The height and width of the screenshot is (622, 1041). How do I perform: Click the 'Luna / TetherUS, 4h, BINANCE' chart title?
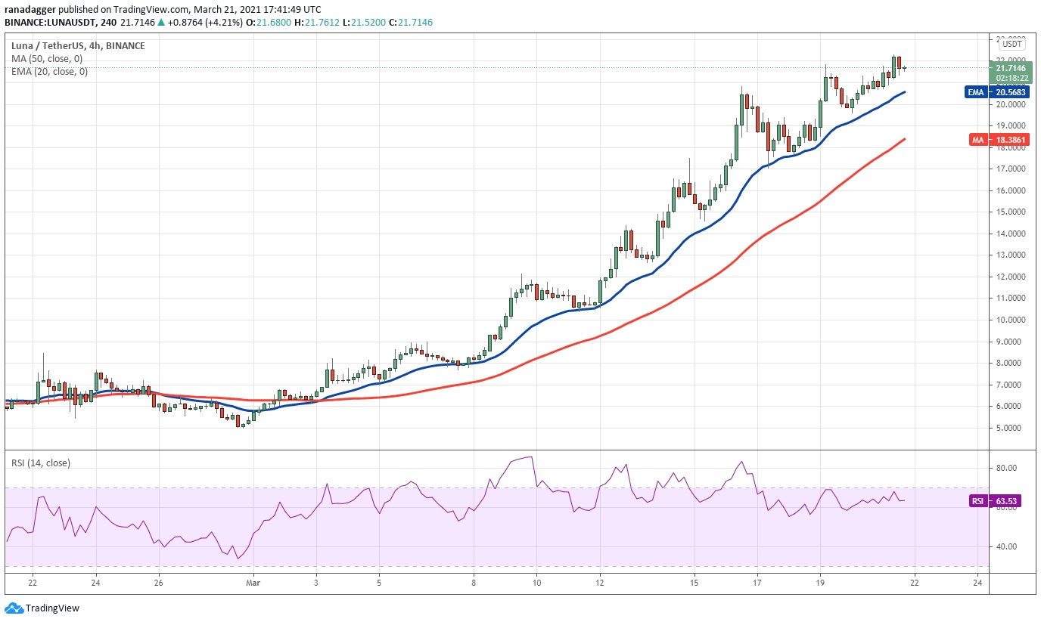(78, 46)
